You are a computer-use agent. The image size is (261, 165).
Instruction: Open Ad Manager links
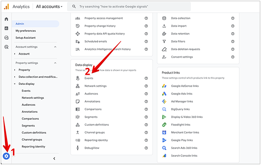coord(182,101)
